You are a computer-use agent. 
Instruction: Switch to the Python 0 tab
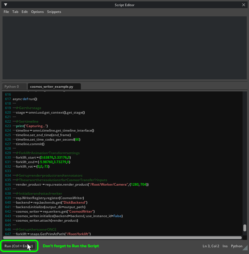click(x=12, y=87)
